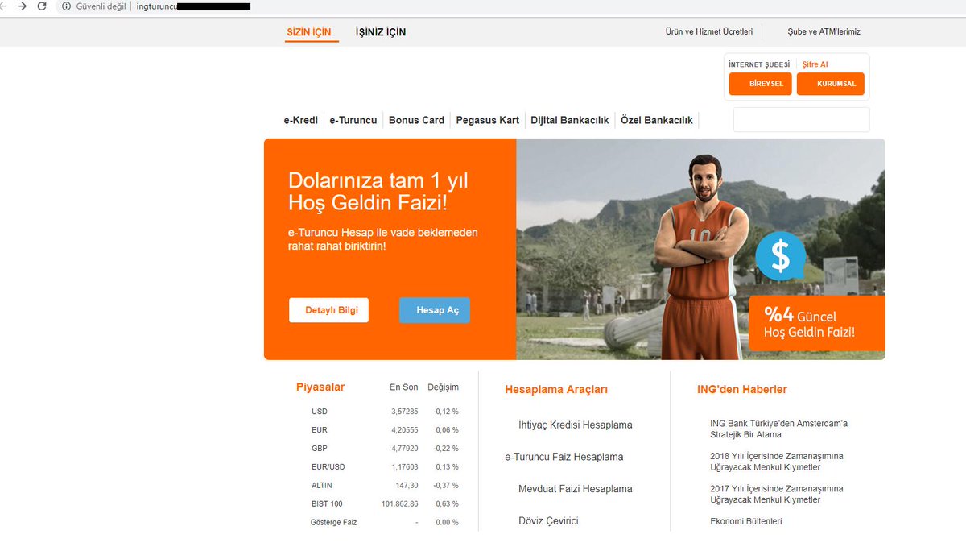Click the Şifre Al link
966x555 pixels.
click(815, 64)
